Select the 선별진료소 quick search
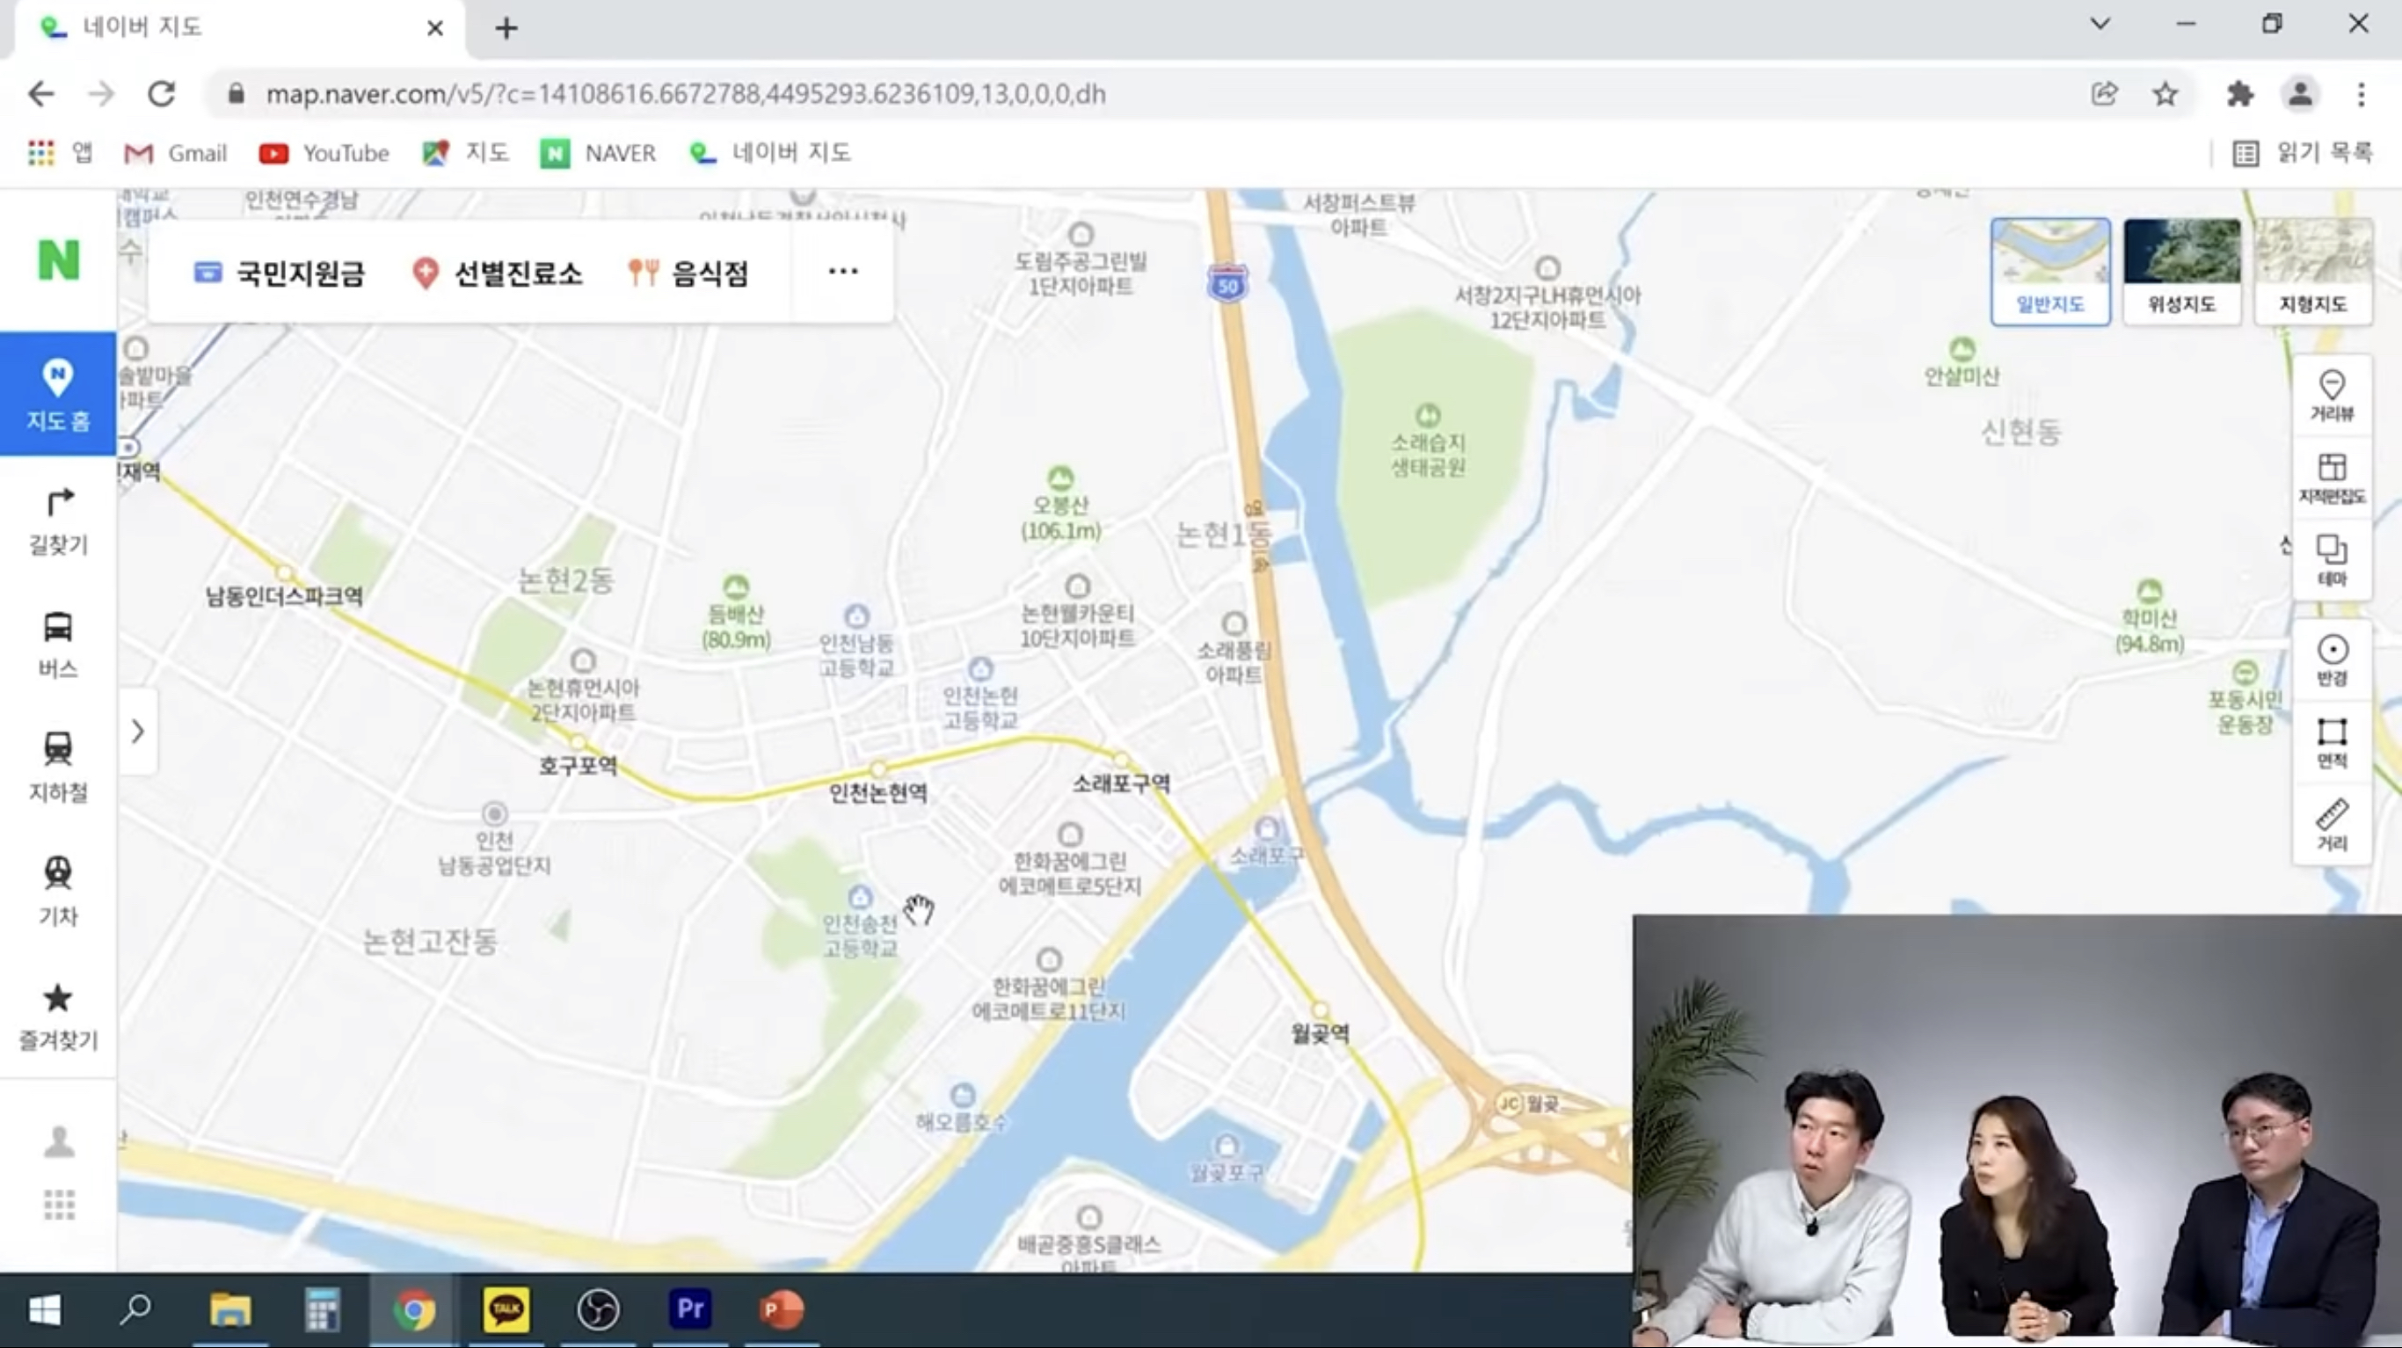 (x=497, y=273)
